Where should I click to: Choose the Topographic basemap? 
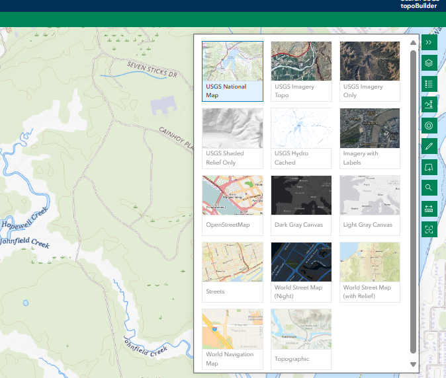301,339
